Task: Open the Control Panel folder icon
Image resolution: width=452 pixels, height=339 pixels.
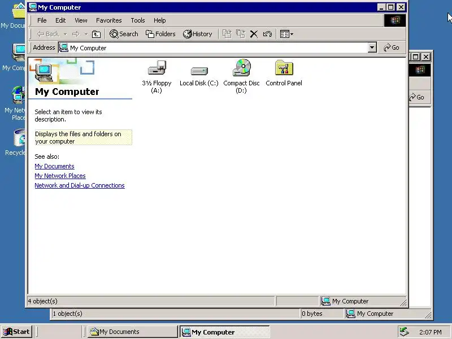Action: (x=284, y=68)
